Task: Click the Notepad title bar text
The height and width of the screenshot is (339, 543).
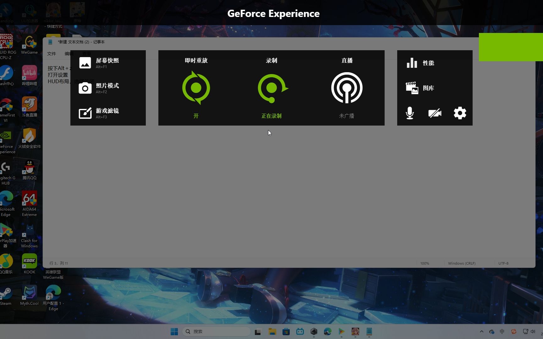Action: [x=81, y=42]
